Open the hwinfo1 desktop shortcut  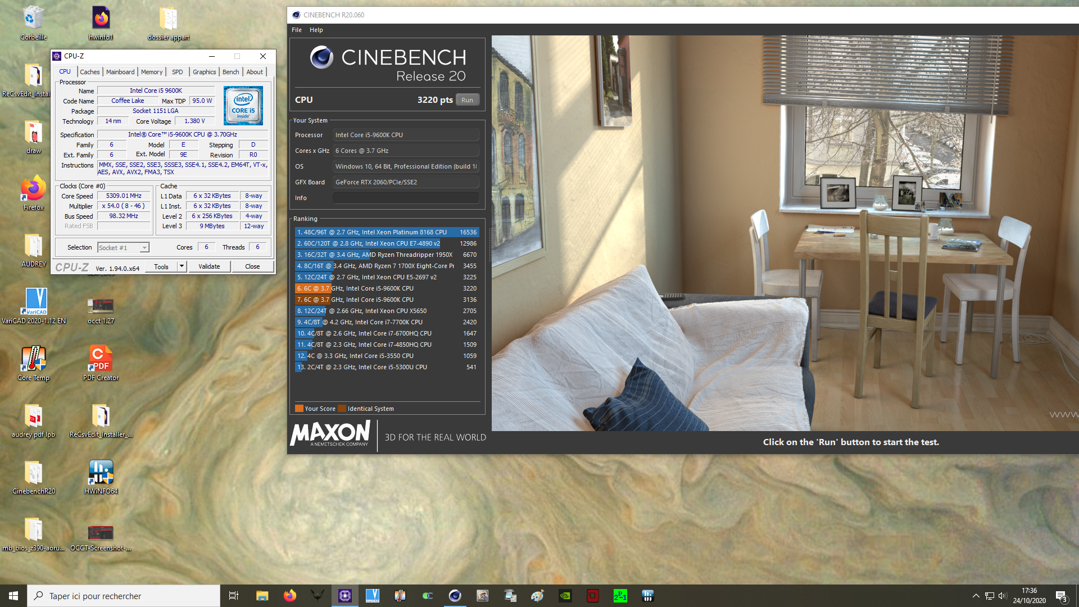click(101, 22)
